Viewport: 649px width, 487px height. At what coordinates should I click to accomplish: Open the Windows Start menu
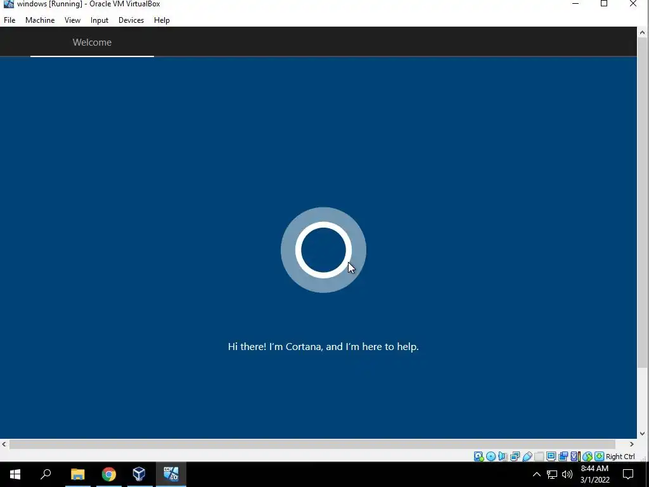point(15,474)
